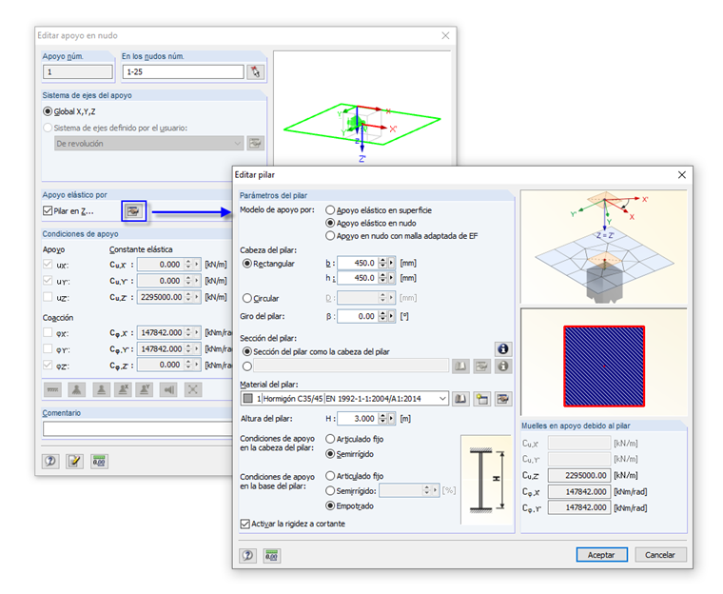Click the h dimension stepper arrows
The height and width of the screenshot is (594, 723).
coord(382,278)
